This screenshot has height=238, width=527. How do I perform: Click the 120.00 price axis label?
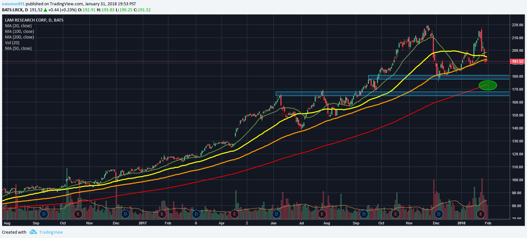(517, 154)
